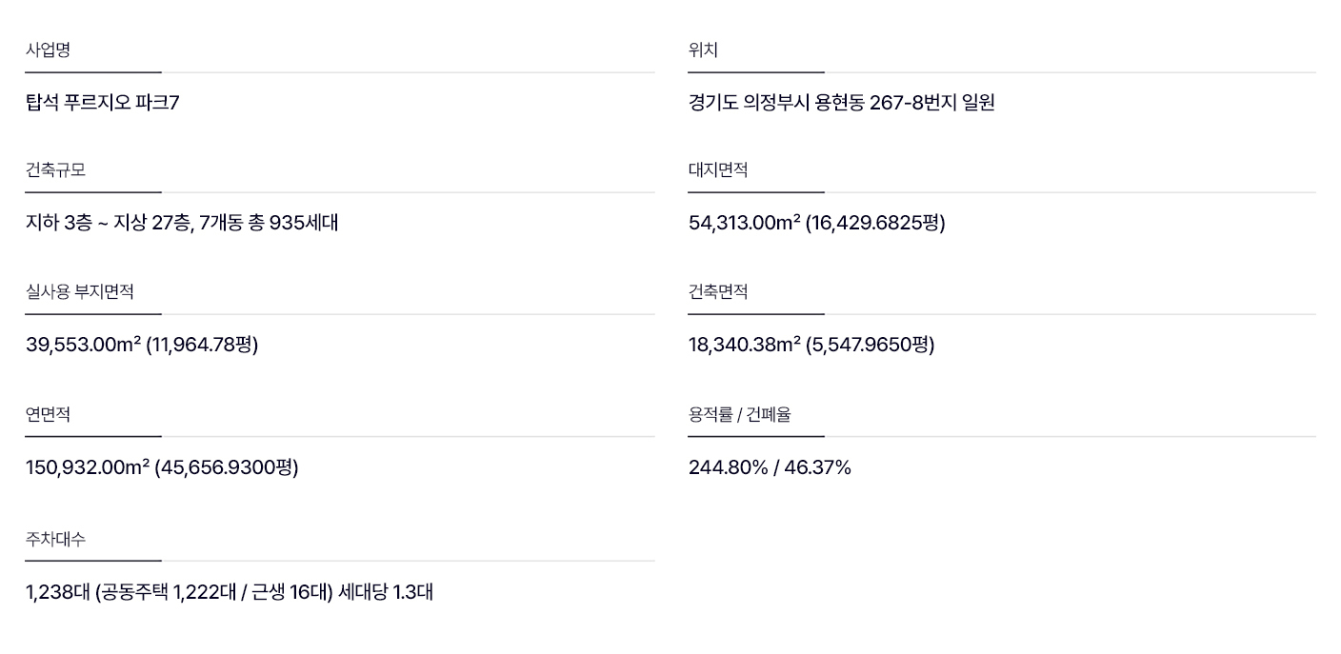The image size is (1341, 654).
Task: Select the 39,553.00m² value
Action: [x=83, y=345]
